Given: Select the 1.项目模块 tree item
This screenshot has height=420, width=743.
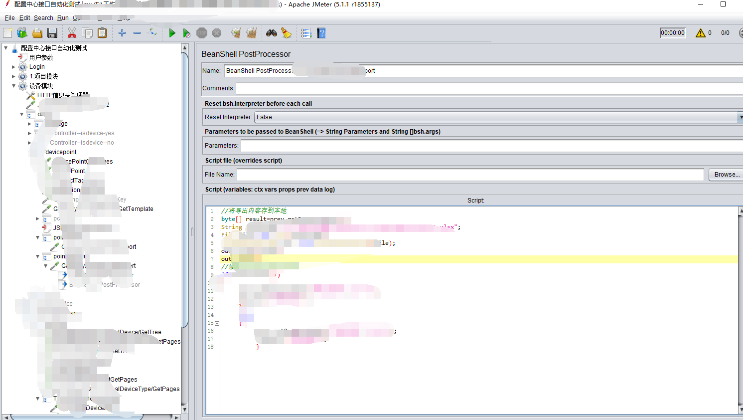Looking at the screenshot, I should 43,76.
